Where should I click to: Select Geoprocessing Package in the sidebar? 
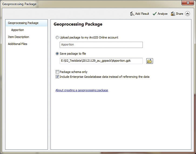[x=23, y=23]
